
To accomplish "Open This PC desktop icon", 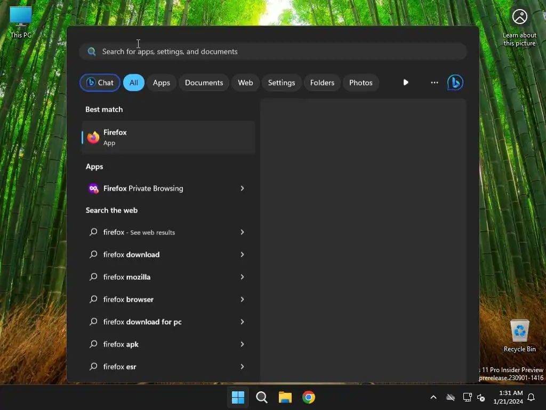I will (21, 22).
